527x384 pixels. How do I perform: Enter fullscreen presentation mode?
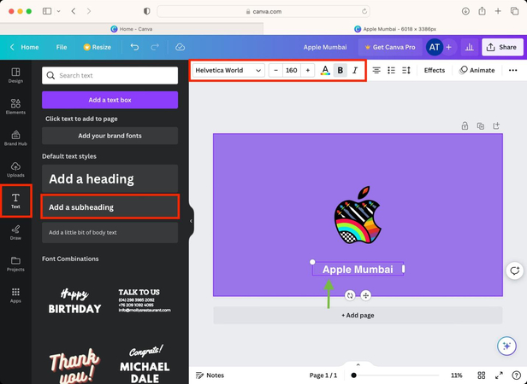click(499, 375)
